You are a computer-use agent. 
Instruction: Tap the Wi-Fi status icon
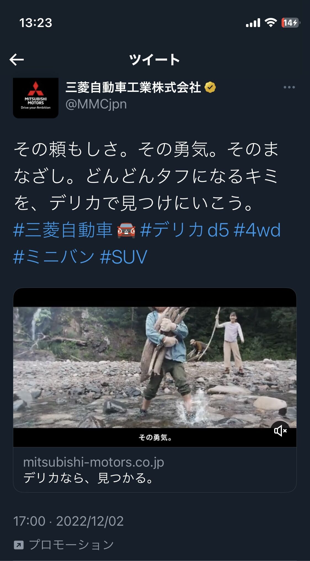[271, 23]
